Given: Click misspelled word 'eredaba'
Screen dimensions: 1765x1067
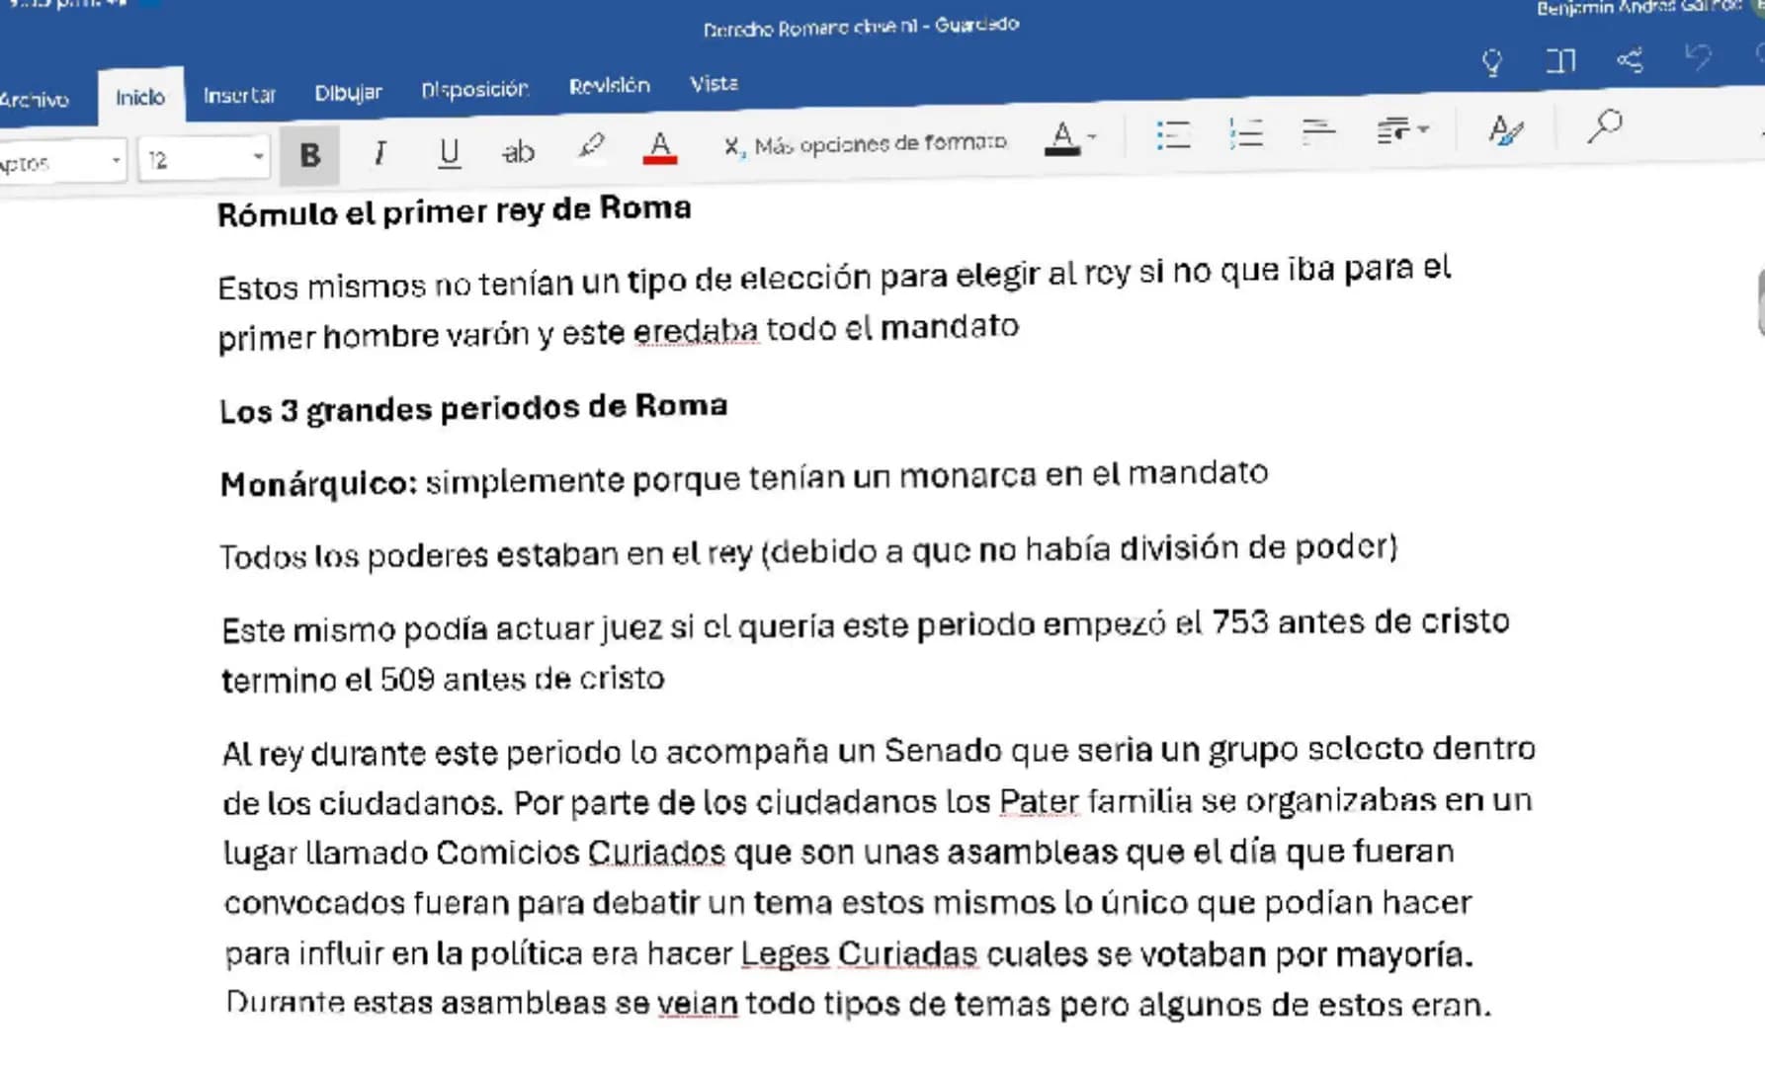Looking at the screenshot, I should coord(696,330).
